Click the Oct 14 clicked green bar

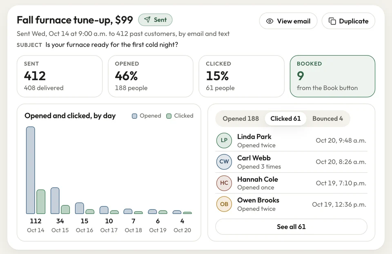pyautogui.click(x=41, y=202)
